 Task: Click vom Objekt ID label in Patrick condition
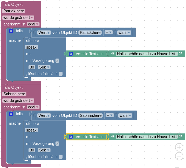pos(65,33)
